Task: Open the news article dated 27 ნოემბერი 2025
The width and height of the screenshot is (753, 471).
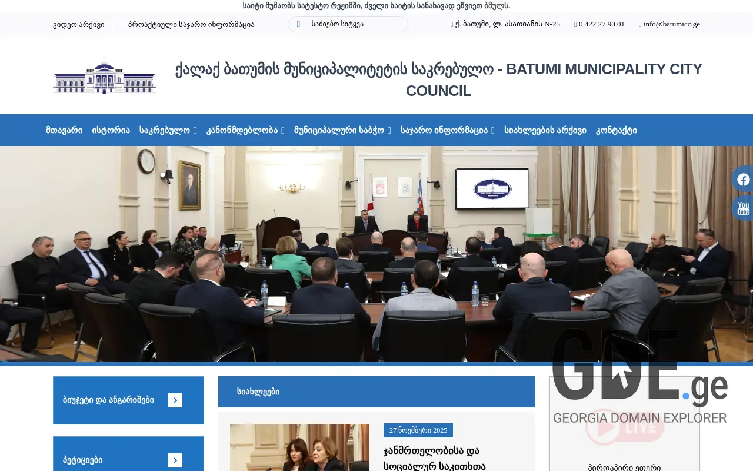Action: (x=418, y=430)
